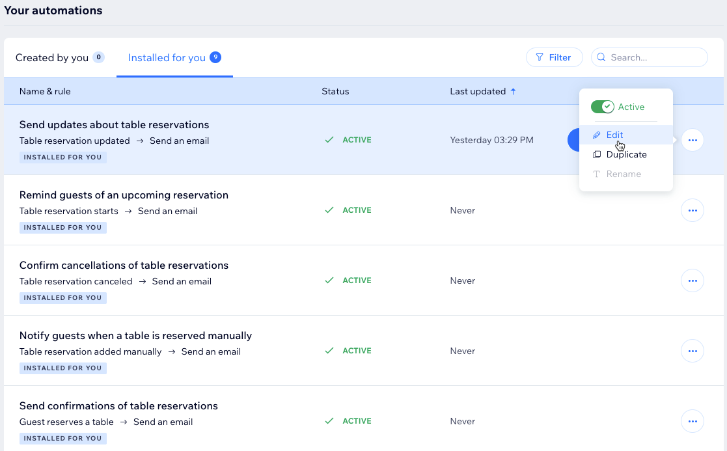
Task: Click three-dot menu for Send updates automation
Action: click(x=692, y=140)
